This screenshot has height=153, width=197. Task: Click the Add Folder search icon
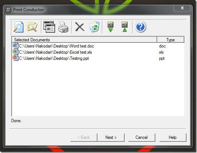[x=32, y=27]
